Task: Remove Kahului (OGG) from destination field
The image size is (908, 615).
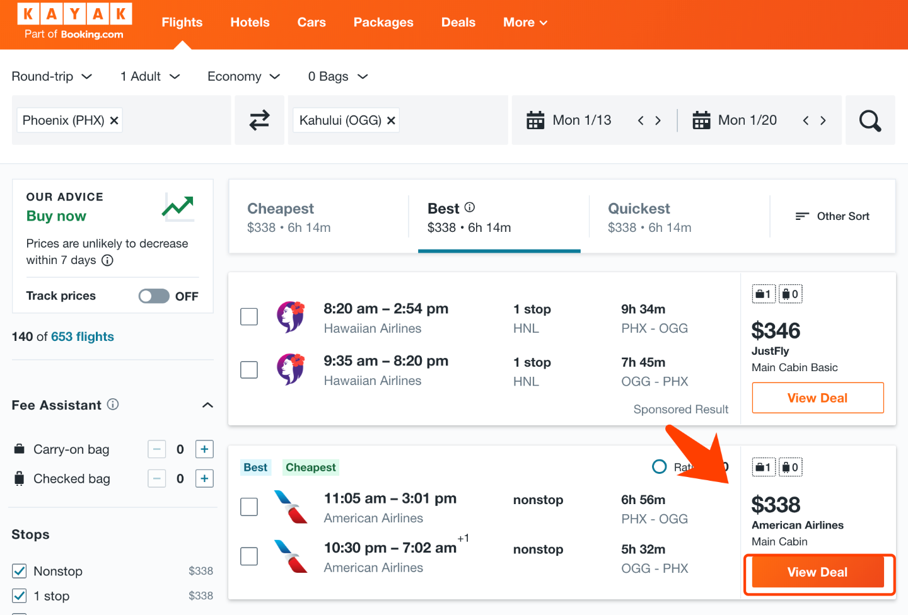Action: point(391,120)
